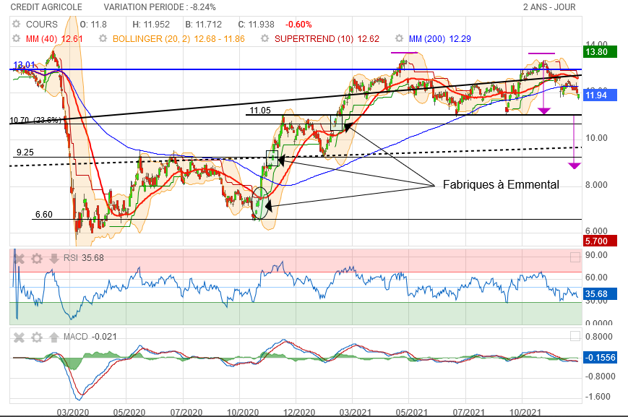Click the low price B: 11.712

pyautogui.click(x=204, y=25)
